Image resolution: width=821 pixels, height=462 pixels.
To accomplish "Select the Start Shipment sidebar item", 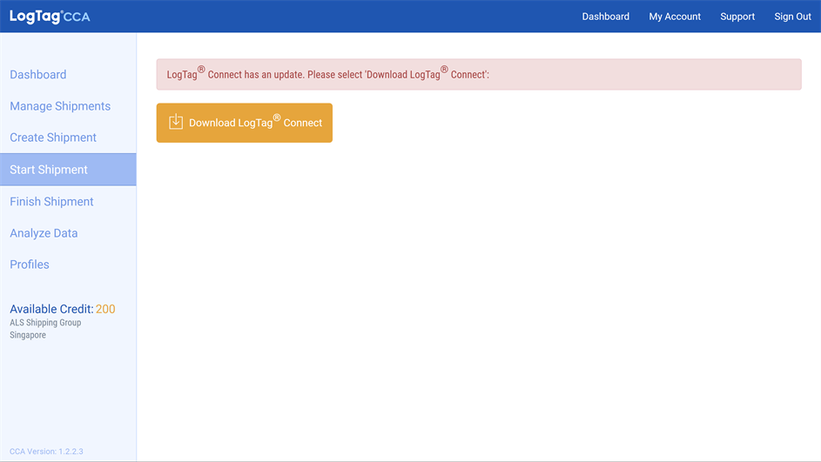I will click(x=68, y=170).
